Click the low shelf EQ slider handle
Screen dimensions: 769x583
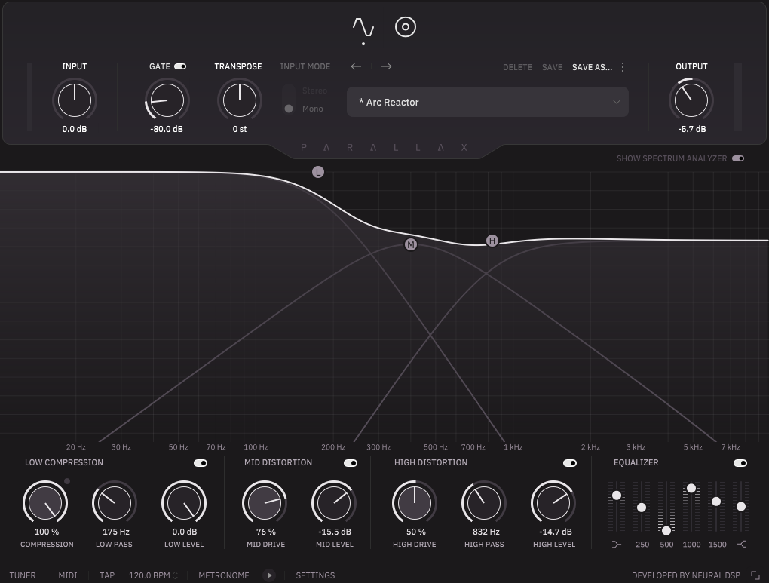[617, 496]
